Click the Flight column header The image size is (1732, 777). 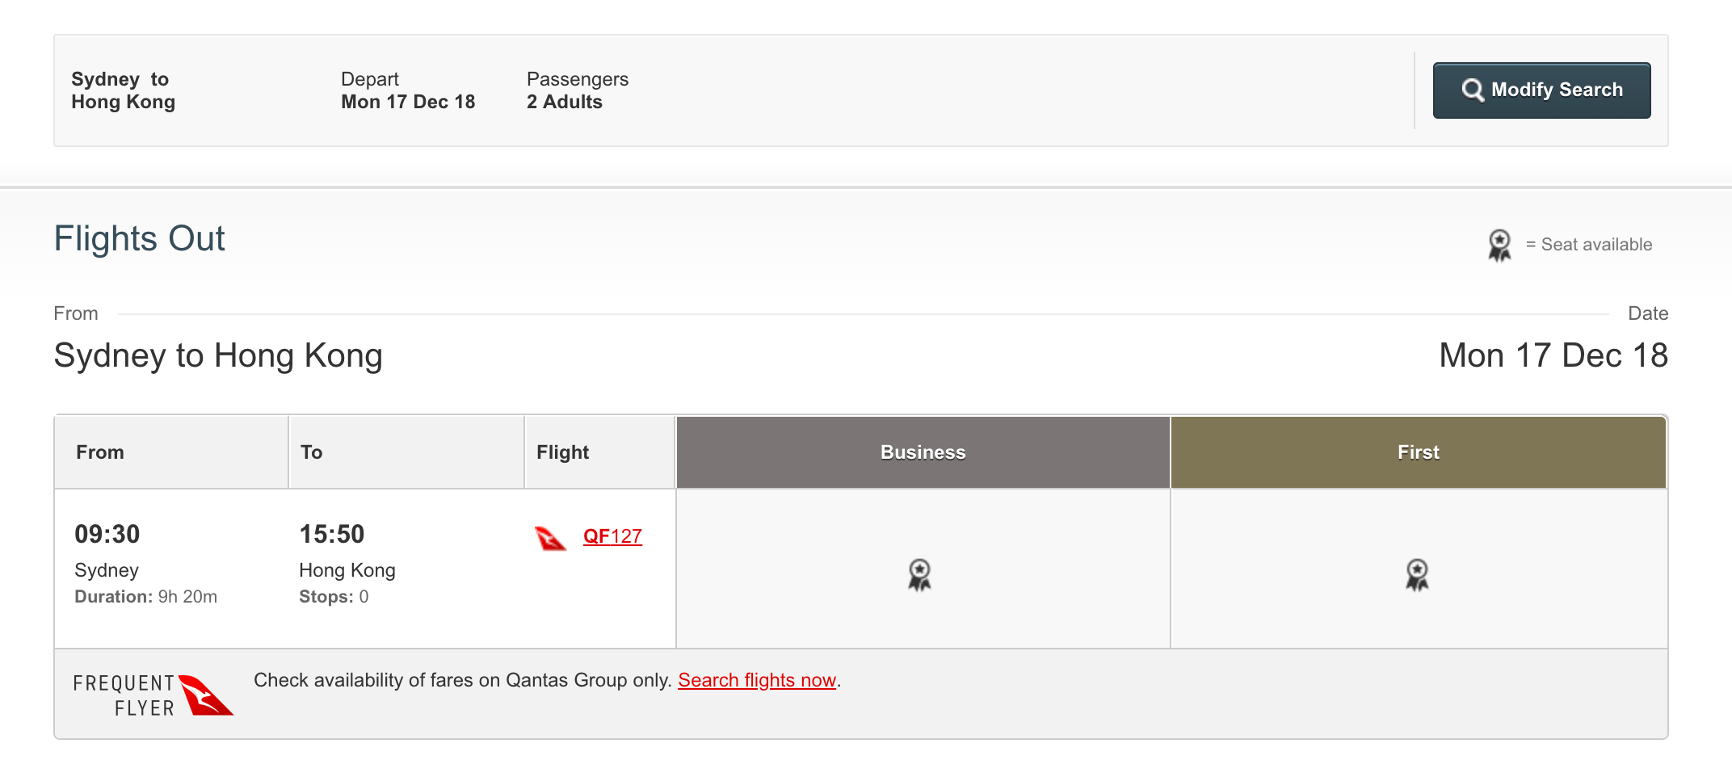pos(563,452)
